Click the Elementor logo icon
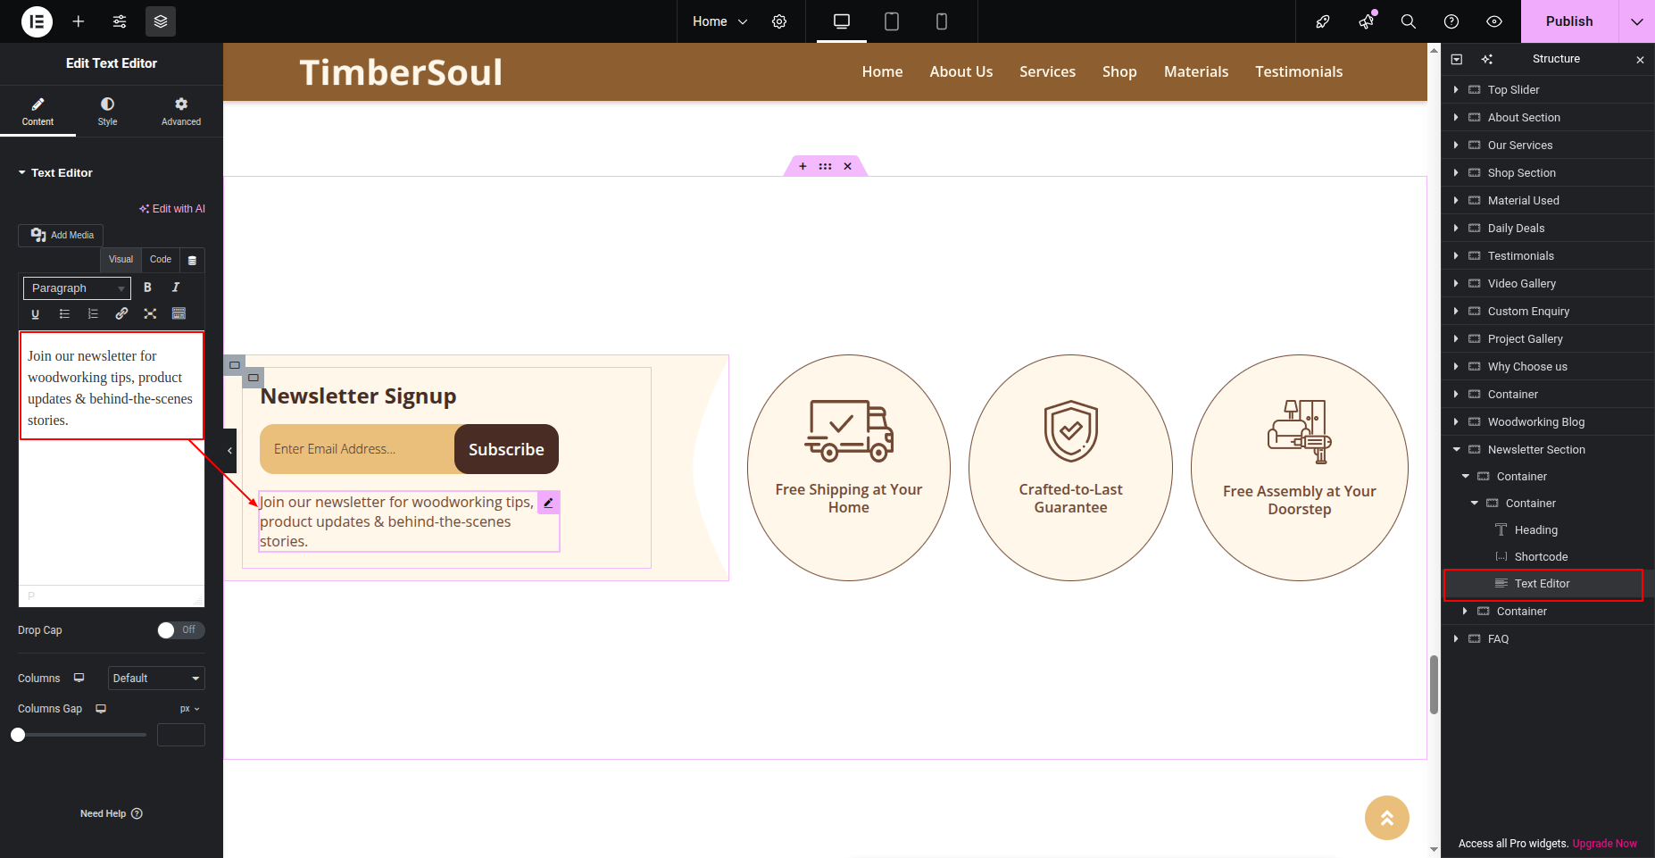 point(37,21)
